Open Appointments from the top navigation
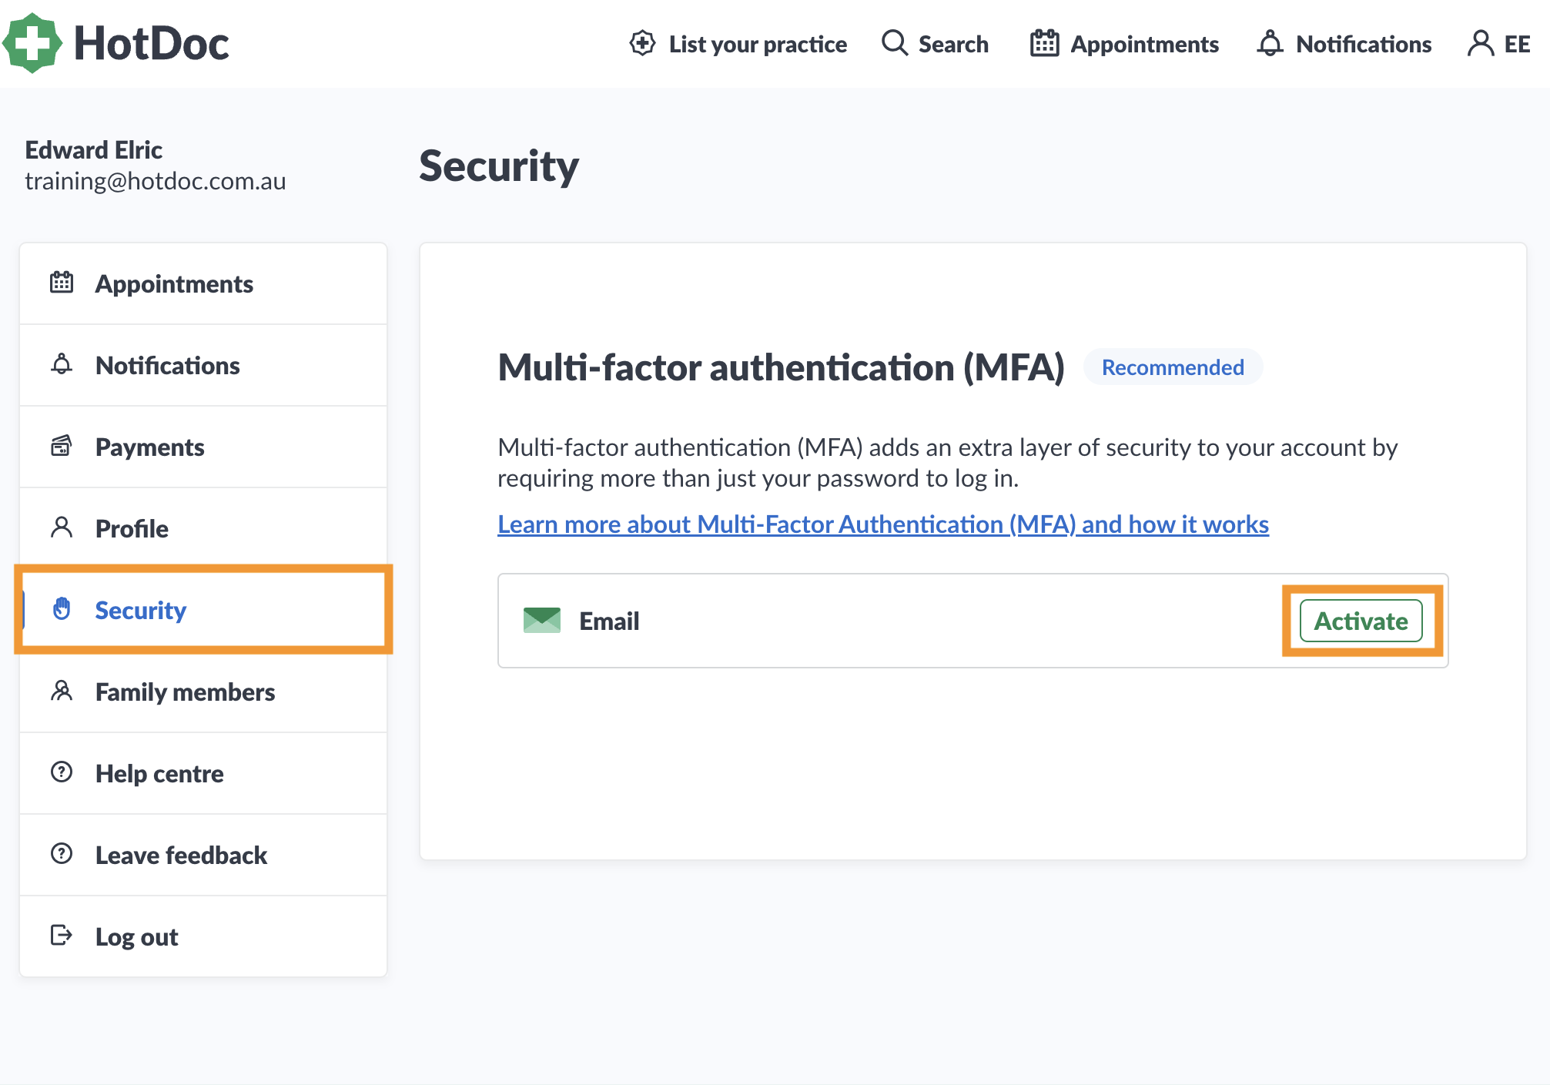Screen dimensions: 1550x1085 pyautogui.click(x=1125, y=44)
